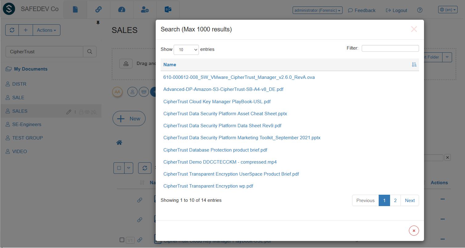The width and height of the screenshot is (465, 248).
Task: Open CipherTrust Marketing Toolkit_September 2021.pptx result
Action: 242,138
